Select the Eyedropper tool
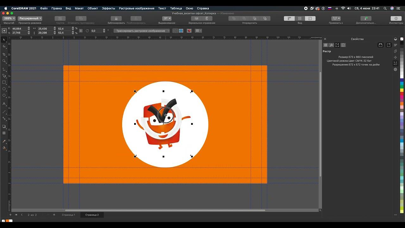Screen dimensions: 405x228 coord(4,141)
